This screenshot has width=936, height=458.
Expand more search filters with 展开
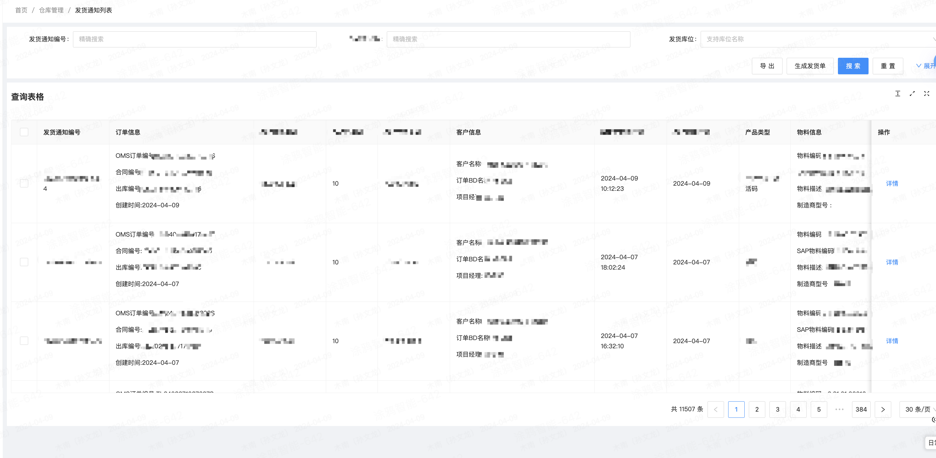coord(926,66)
